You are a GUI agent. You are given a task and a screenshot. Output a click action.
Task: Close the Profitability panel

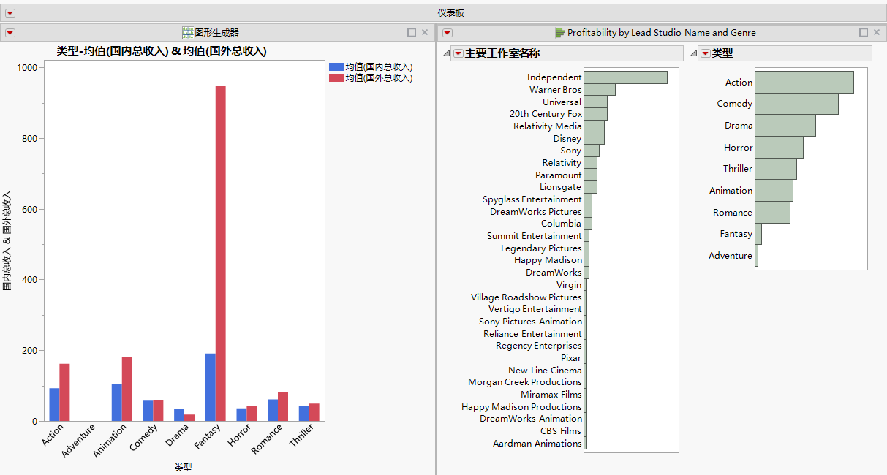coord(877,33)
